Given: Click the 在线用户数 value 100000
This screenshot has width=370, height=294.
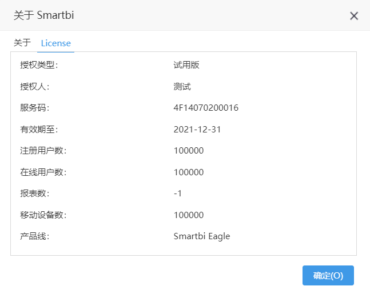Looking at the screenshot, I should pos(189,172).
